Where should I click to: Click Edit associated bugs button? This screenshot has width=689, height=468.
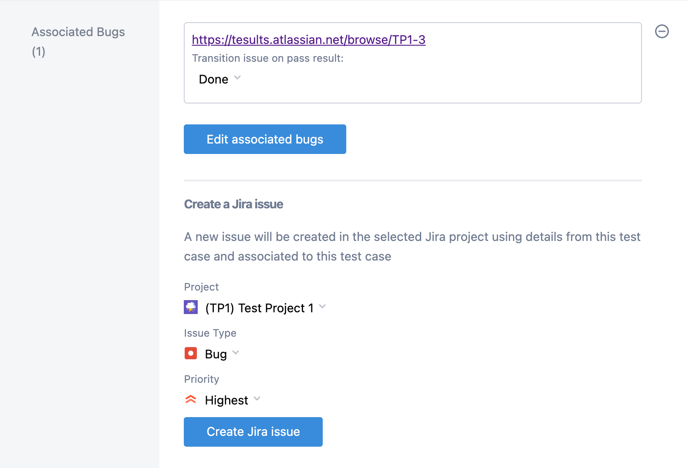[x=265, y=139]
